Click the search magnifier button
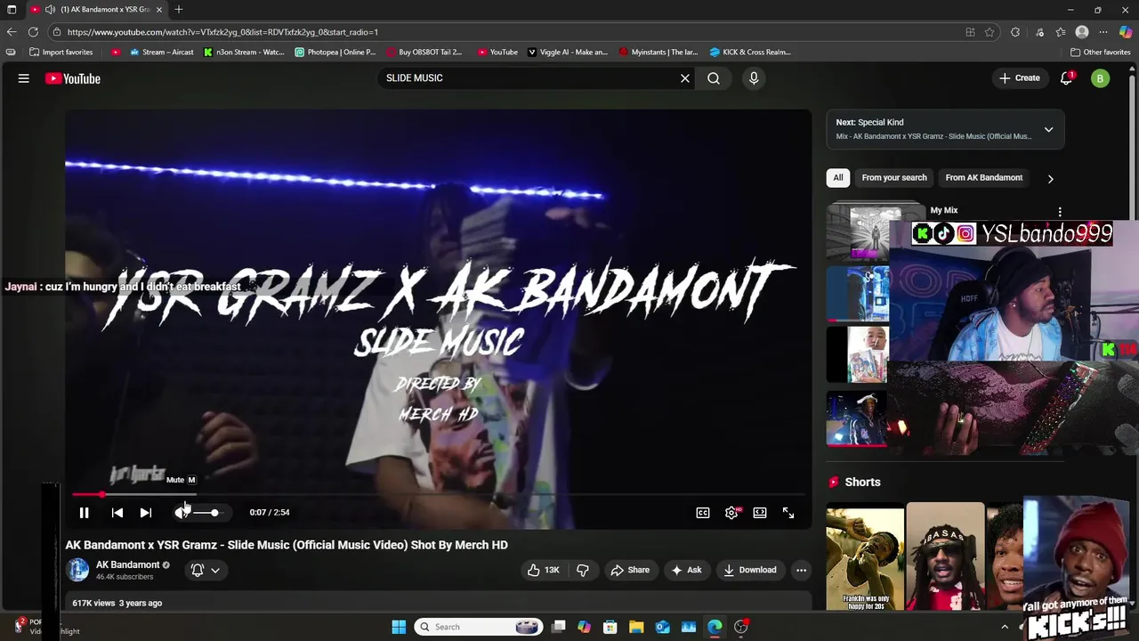The width and height of the screenshot is (1139, 641). pyautogui.click(x=714, y=78)
